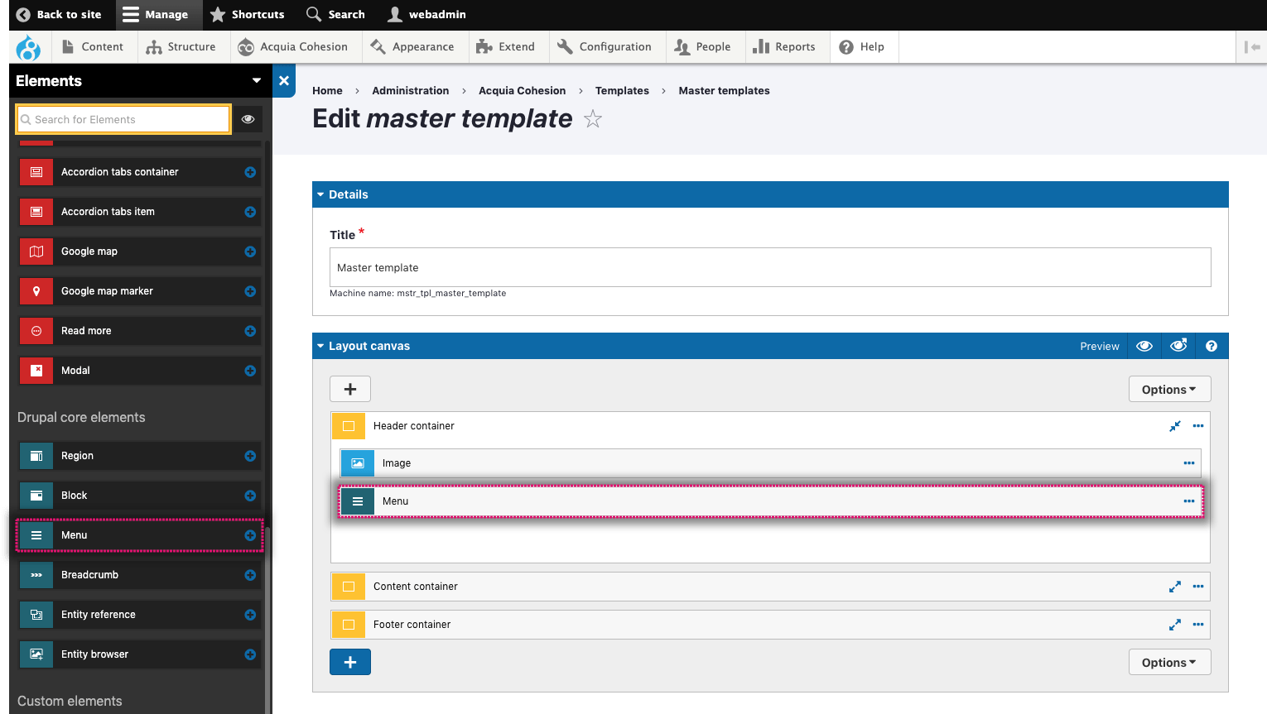The width and height of the screenshot is (1267, 714).
Task: Close the Elements sidebar with X
Action: pyautogui.click(x=284, y=80)
